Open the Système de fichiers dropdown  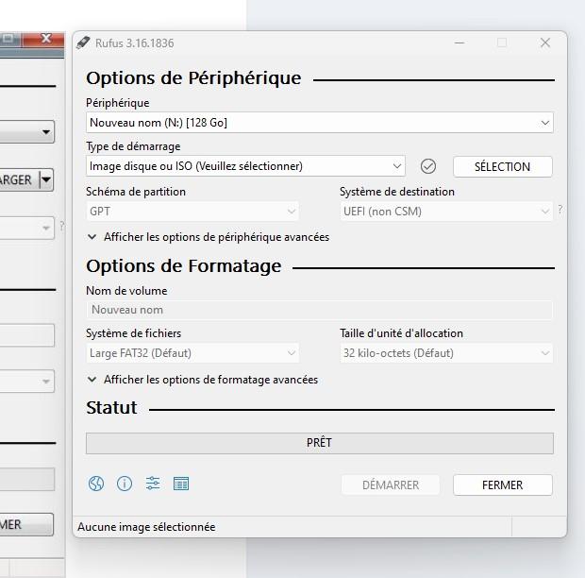[192, 353]
